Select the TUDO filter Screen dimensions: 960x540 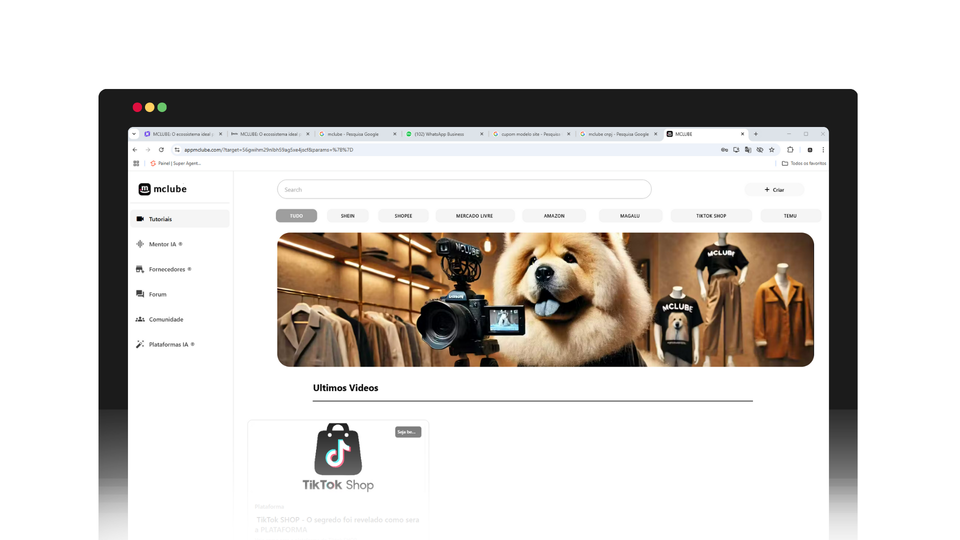point(296,215)
